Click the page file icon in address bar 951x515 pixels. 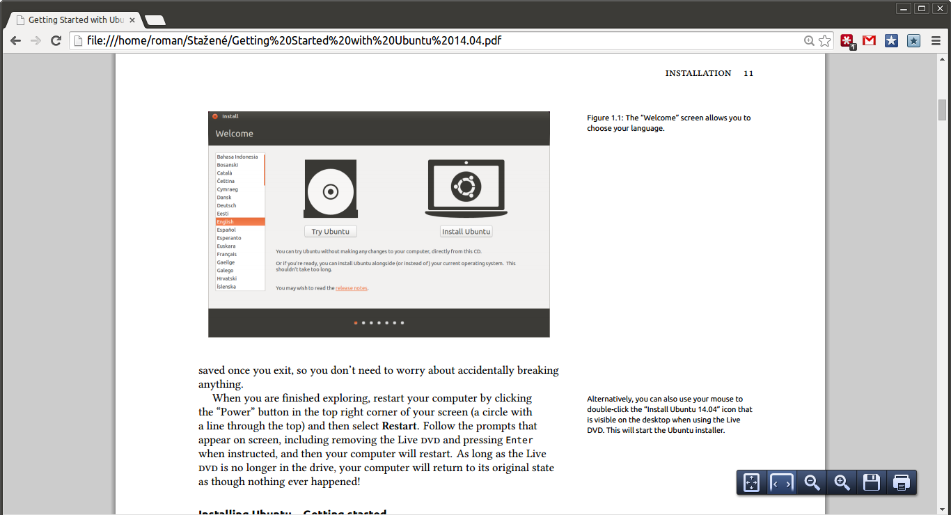[x=79, y=41]
